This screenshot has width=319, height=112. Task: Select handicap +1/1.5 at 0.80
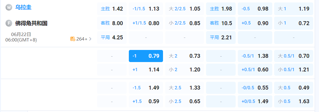[x=146, y=23]
